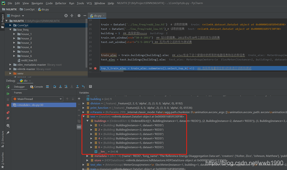Viewport: 287px width, 170px height.
Task: Open the View Breakpoints dialog
Action: pos(8,112)
